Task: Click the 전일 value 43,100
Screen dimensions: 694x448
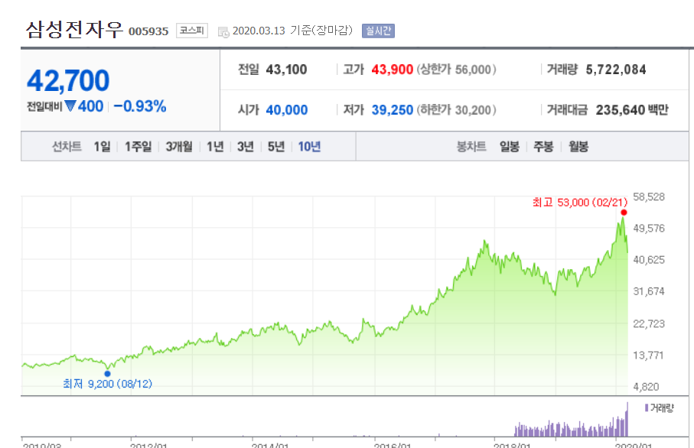Action: coord(286,70)
